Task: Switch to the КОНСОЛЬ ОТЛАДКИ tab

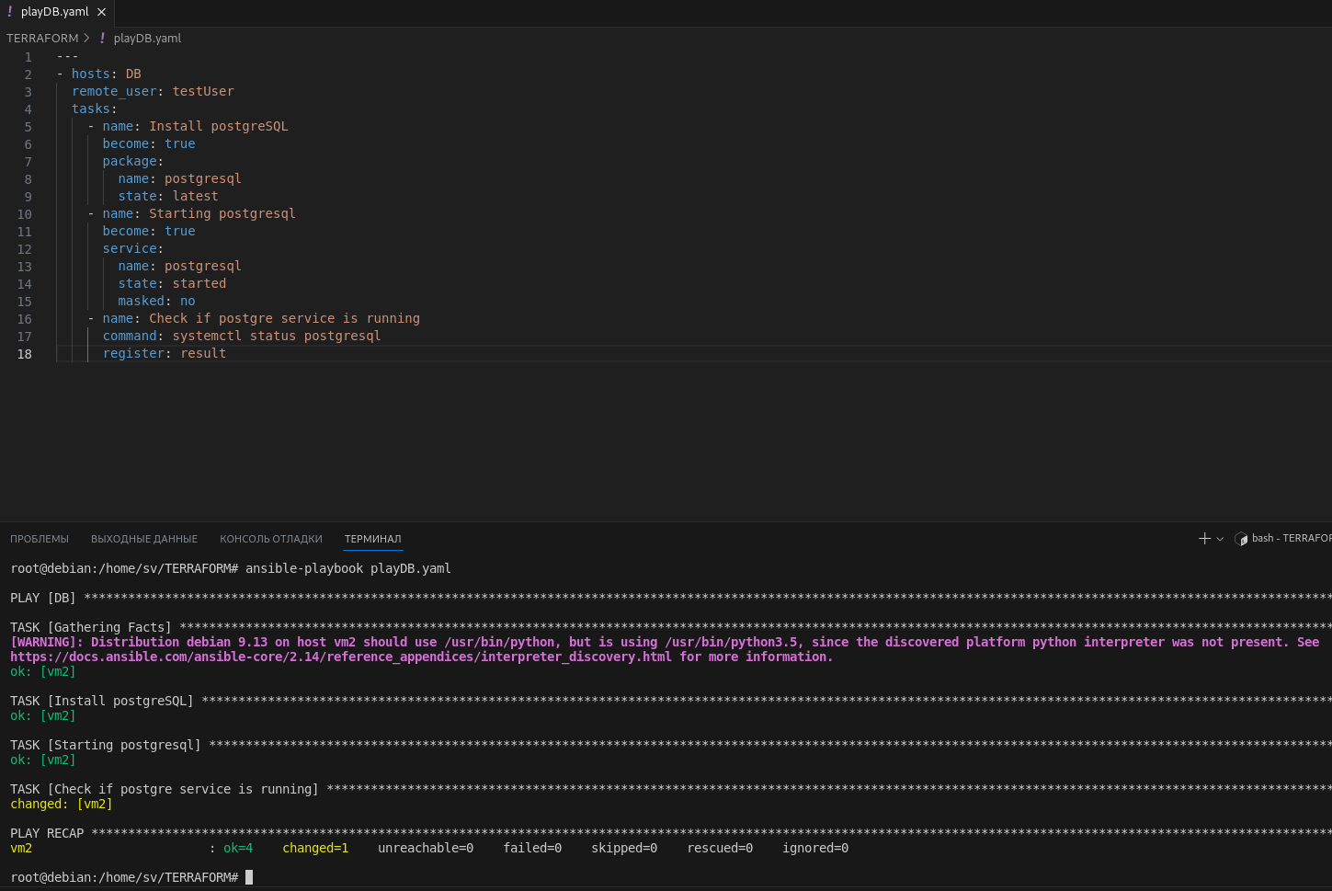Action: pyautogui.click(x=270, y=539)
